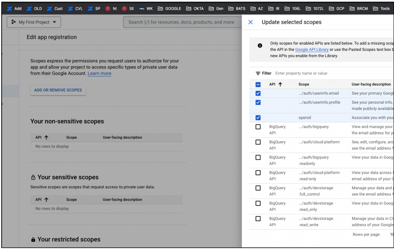Screen dimensions: 394x249
Task: Toggle the select-all header checkbox
Action: [x=258, y=84]
